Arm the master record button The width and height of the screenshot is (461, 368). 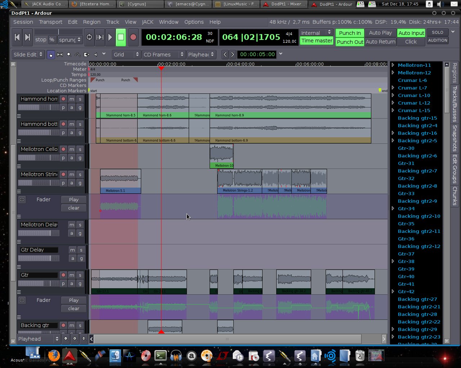133,37
